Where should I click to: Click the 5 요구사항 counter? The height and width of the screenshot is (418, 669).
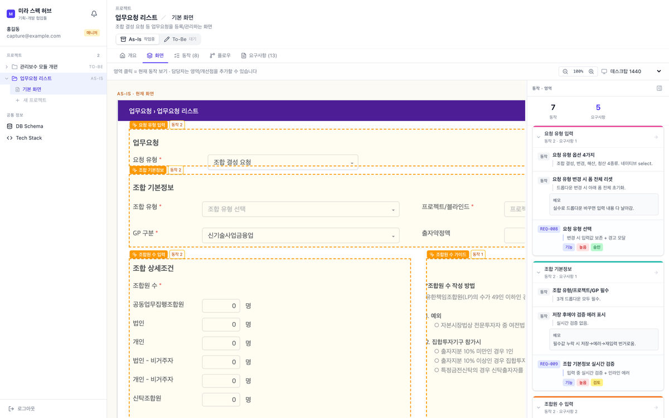pyautogui.click(x=598, y=111)
